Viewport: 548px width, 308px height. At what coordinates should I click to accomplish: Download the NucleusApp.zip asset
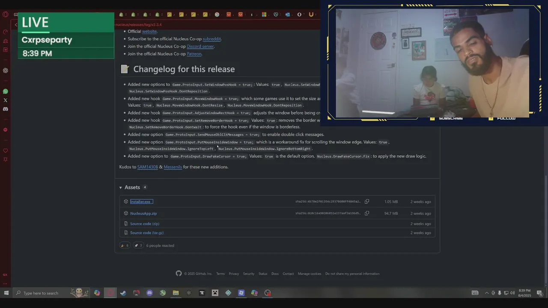(143, 213)
